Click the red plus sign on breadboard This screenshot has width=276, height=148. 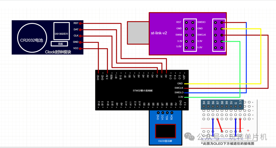coord(248,130)
